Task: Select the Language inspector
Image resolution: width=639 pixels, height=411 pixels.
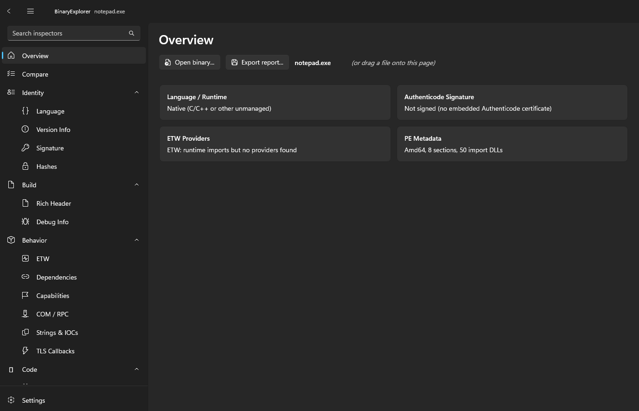Action: 74,111
